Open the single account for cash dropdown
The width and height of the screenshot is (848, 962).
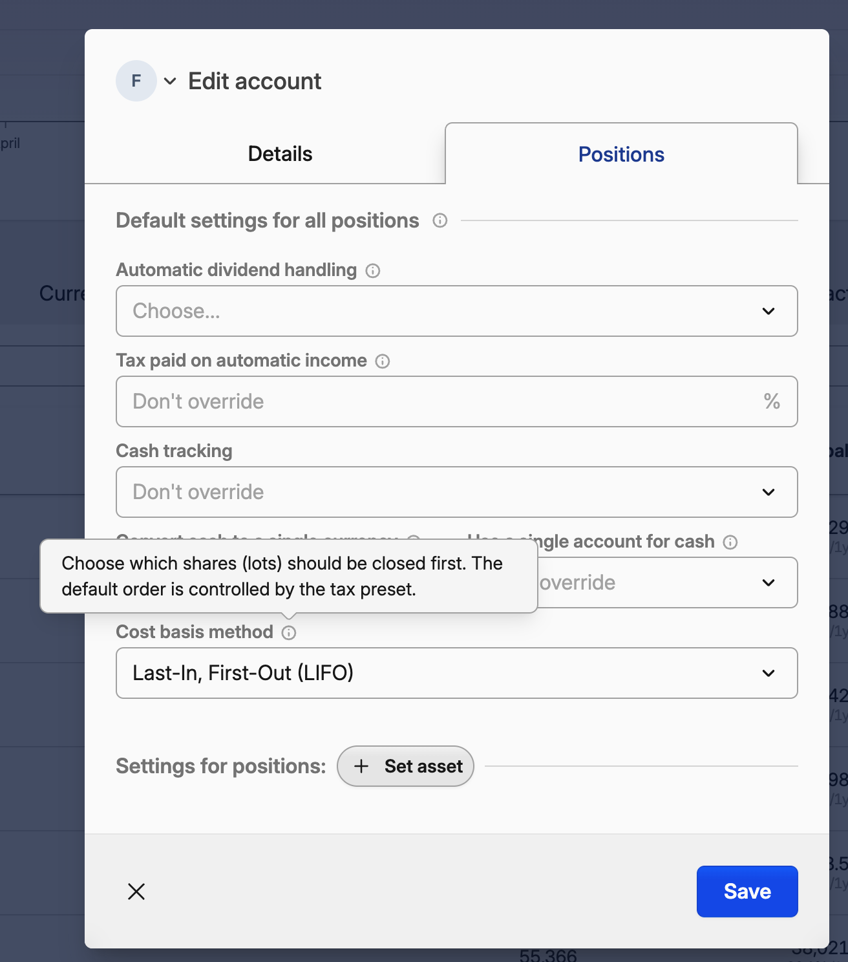(666, 583)
